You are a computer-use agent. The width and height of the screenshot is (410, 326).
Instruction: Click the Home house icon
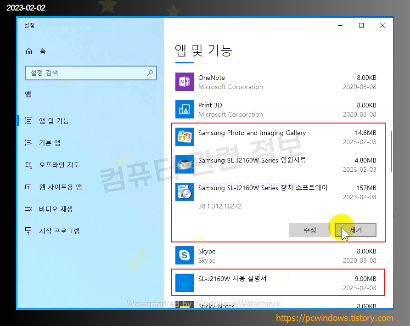(29, 51)
